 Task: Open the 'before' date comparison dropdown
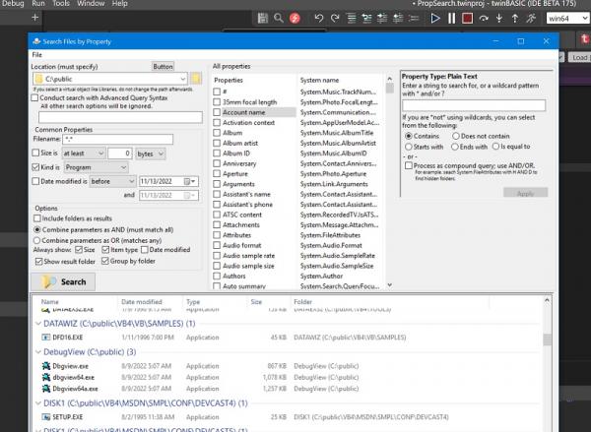click(x=112, y=181)
